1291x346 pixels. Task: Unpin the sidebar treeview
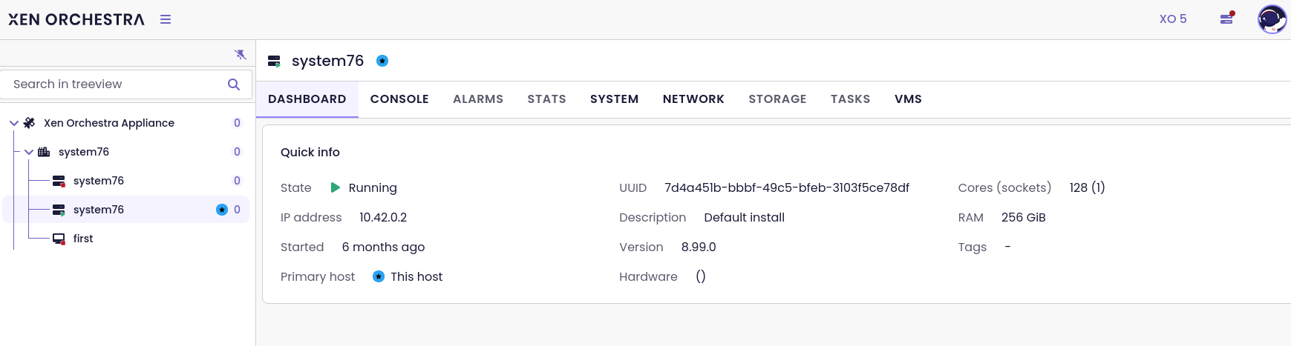tap(240, 54)
